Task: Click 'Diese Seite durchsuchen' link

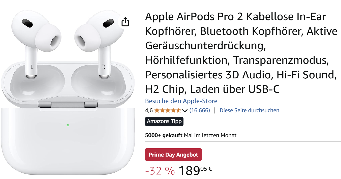Action: pyautogui.click(x=250, y=110)
